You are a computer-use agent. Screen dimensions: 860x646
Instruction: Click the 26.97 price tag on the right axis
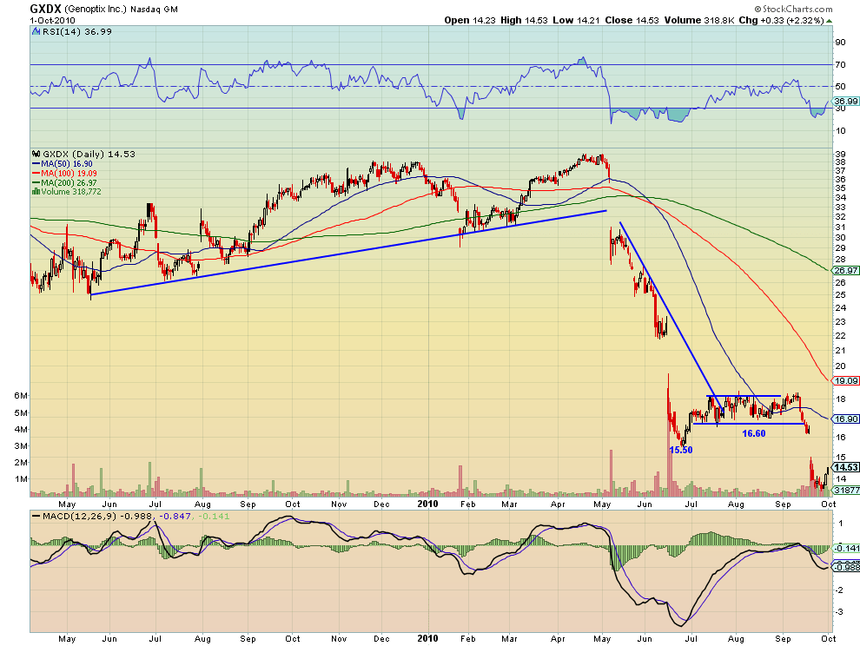coord(845,270)
